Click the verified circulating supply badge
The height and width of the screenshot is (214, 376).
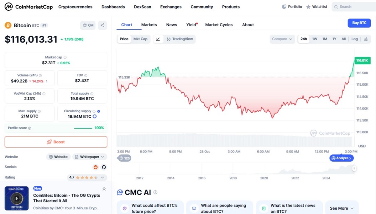99,111
